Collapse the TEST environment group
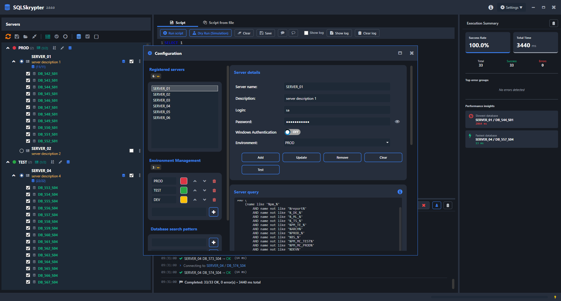The image size is (561, 301). pyautogui.click(x=8, y=162)
